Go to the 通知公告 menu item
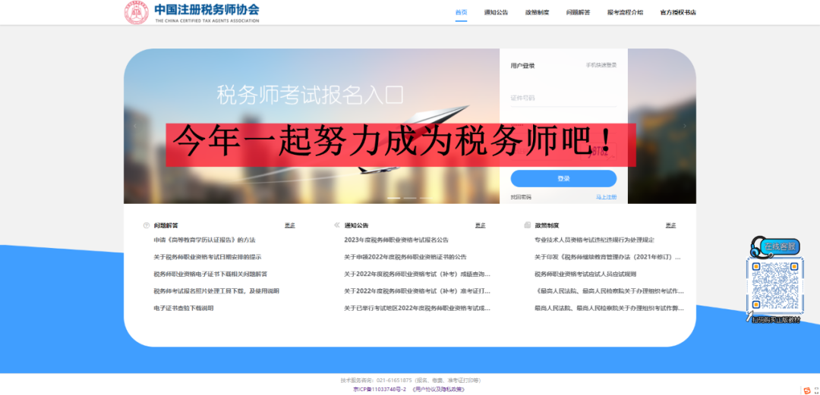 (496, 13)
